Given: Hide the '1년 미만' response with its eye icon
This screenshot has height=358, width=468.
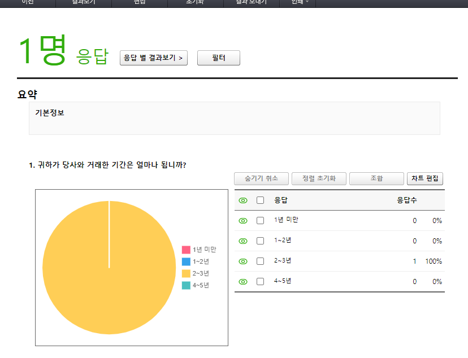Looking at the screenshot, I should [x=243, y=221].
